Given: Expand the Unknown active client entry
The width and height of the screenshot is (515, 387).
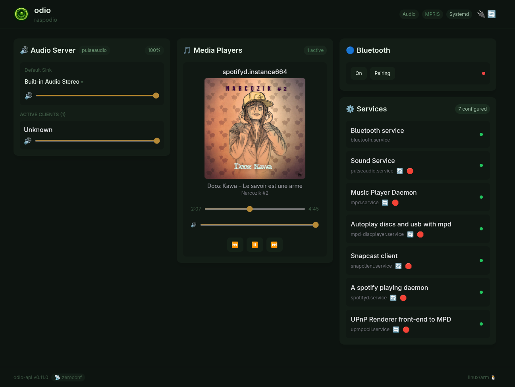Looking at the screenshot, I should point(38,130).
